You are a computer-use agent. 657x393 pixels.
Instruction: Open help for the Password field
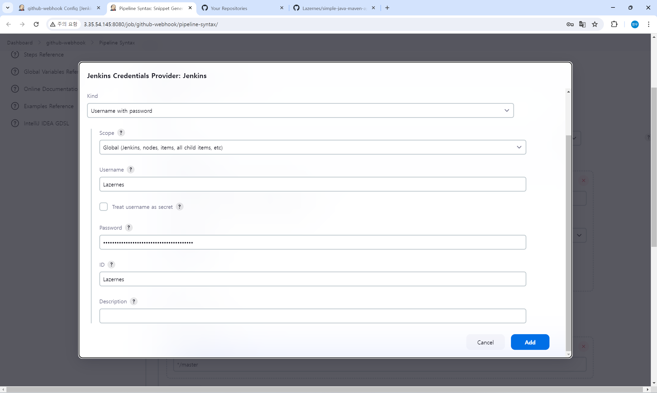[129, 228]
